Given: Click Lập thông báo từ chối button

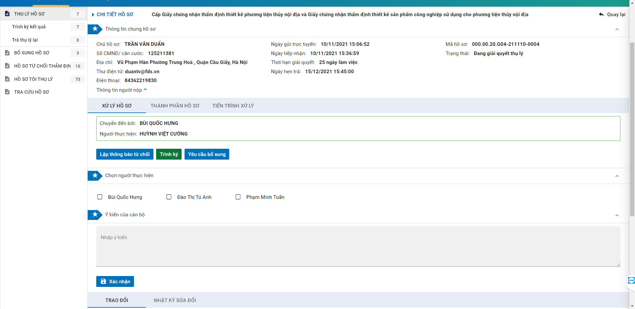Looking at the screenshot, I should 125,154.
